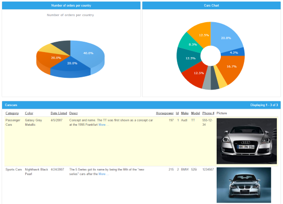The height and width of the screenshot is (204, 283).
Task: Click the Nighthawk Black Pearl color cell
Action: (37, 172)
